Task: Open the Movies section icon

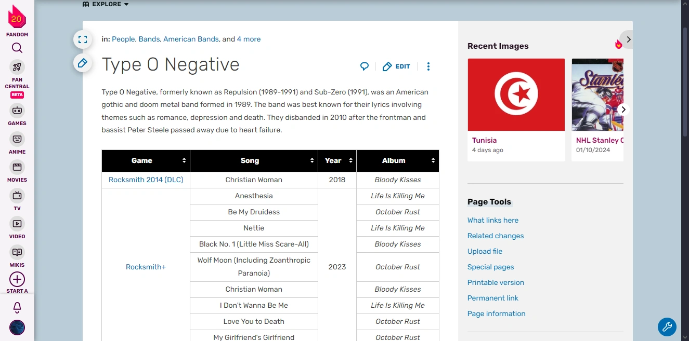Action: click(x=17, y=167)
